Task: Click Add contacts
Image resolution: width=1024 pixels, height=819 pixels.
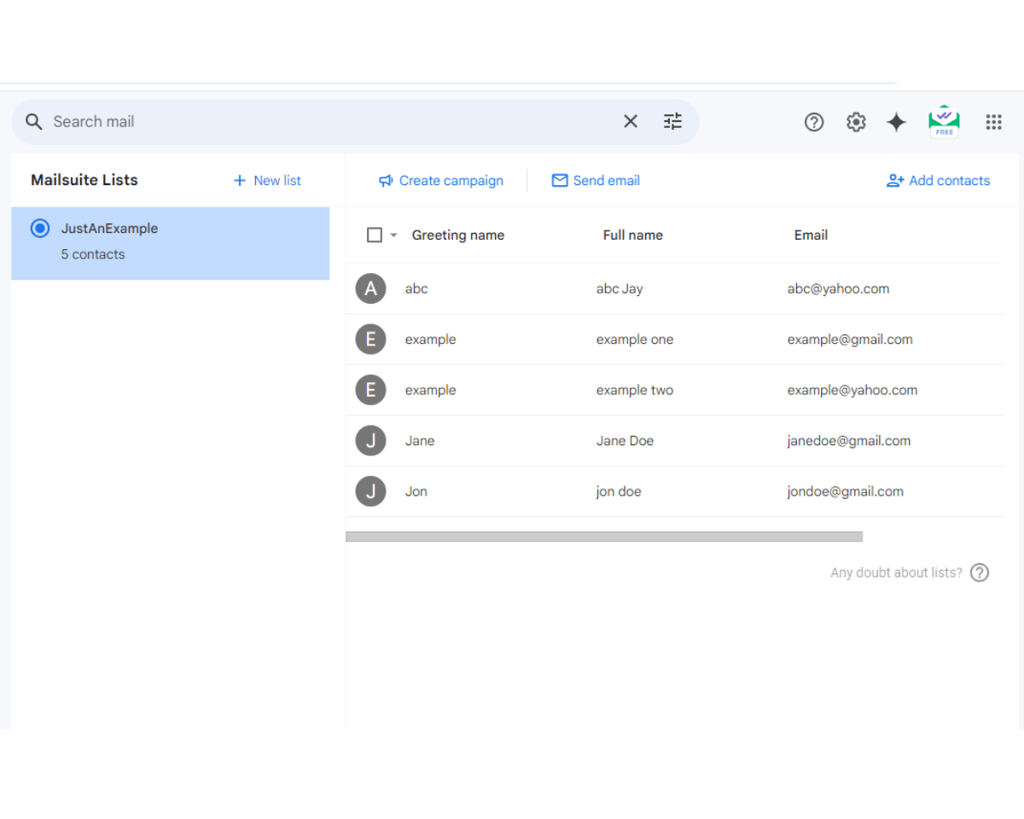Action: pyautogui.click(x=939, y=181)
